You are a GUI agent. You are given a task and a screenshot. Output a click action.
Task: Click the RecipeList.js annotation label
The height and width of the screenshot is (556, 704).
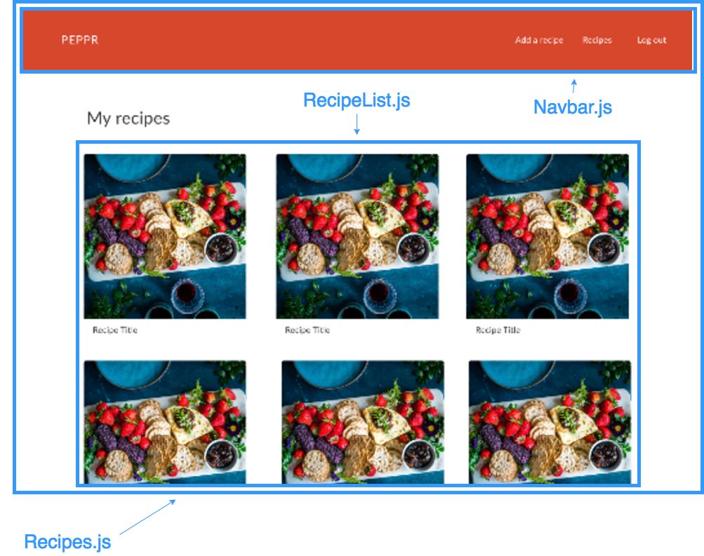(357, 100)
